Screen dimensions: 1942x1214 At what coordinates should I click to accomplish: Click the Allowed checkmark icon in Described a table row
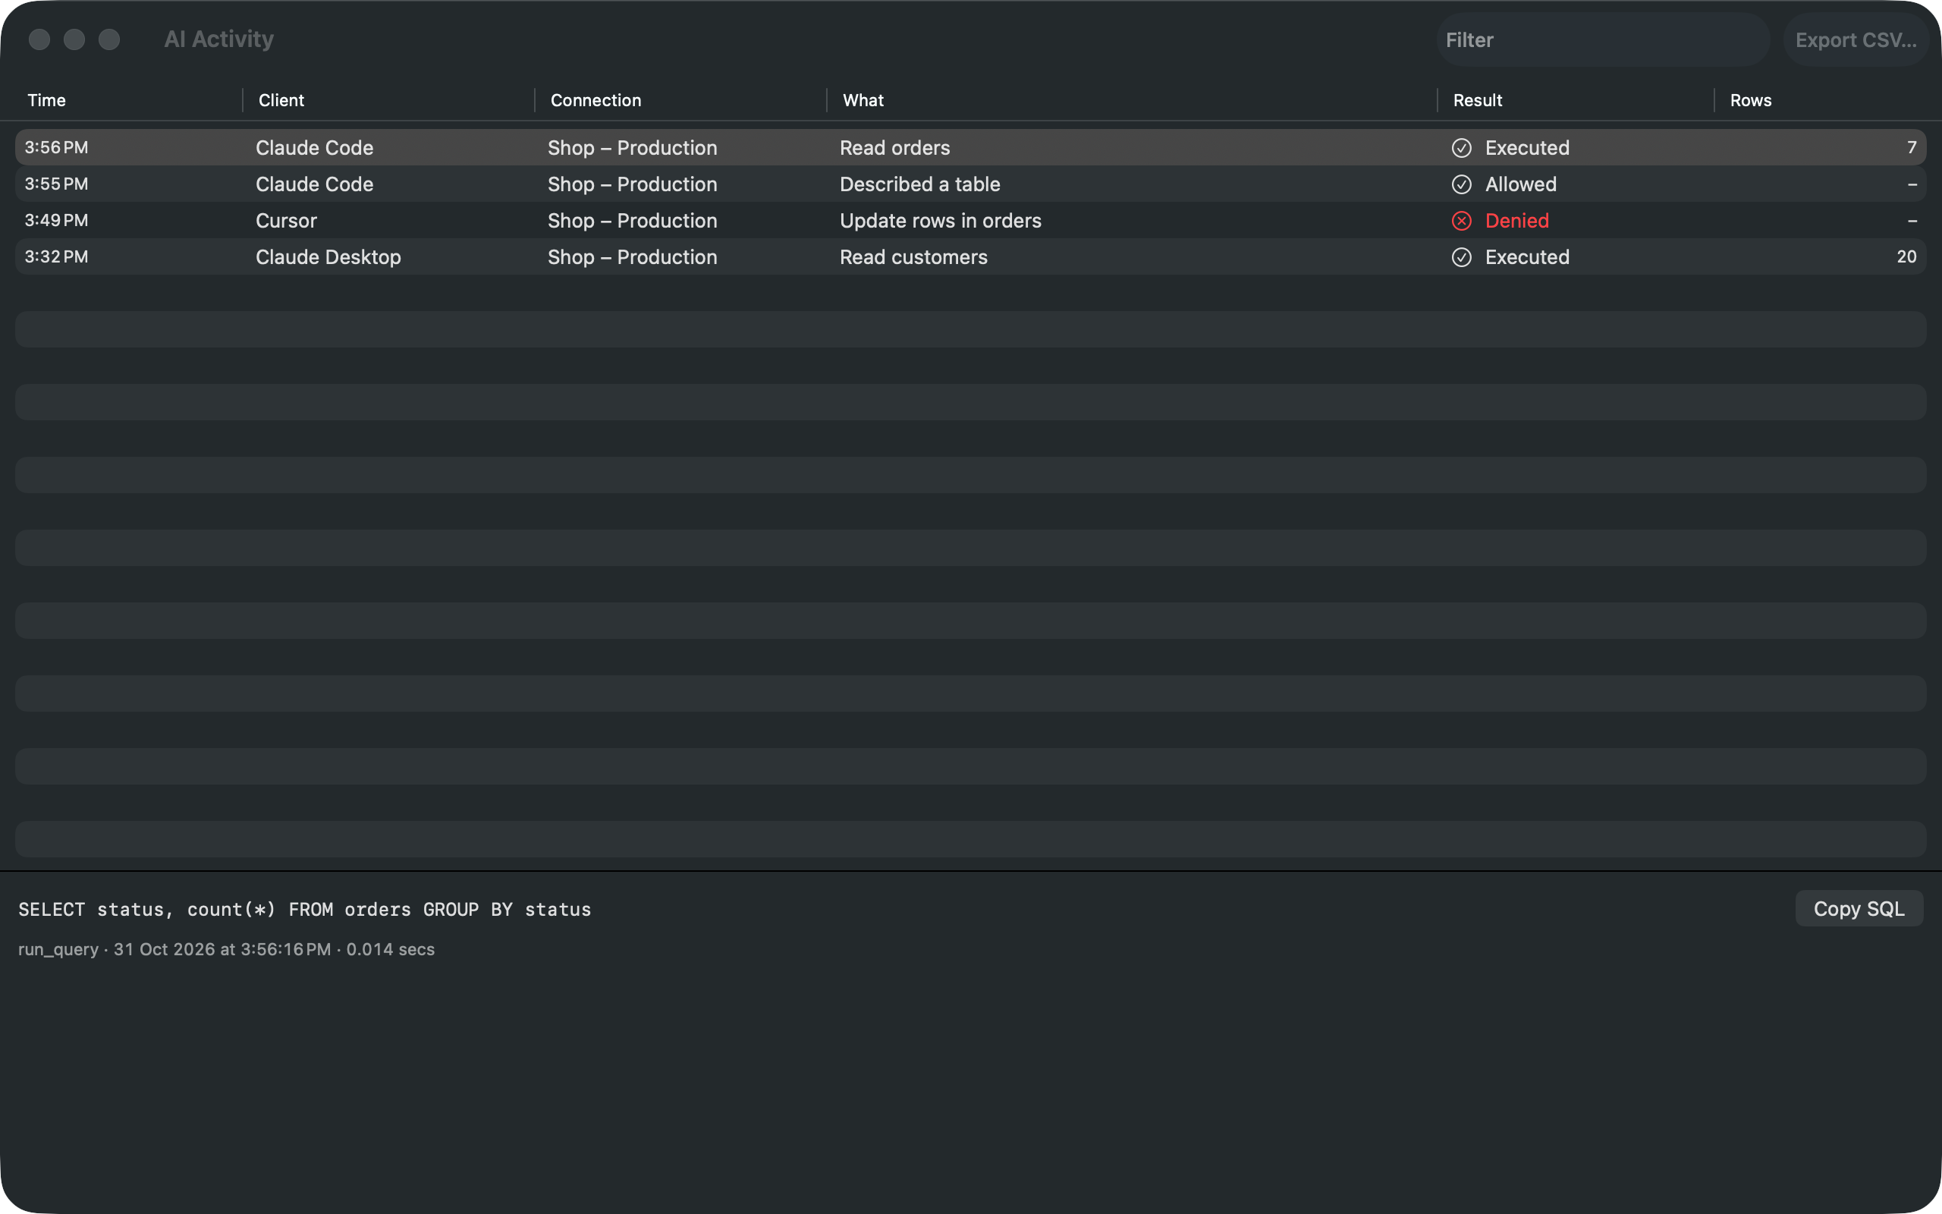[1461, 184]
